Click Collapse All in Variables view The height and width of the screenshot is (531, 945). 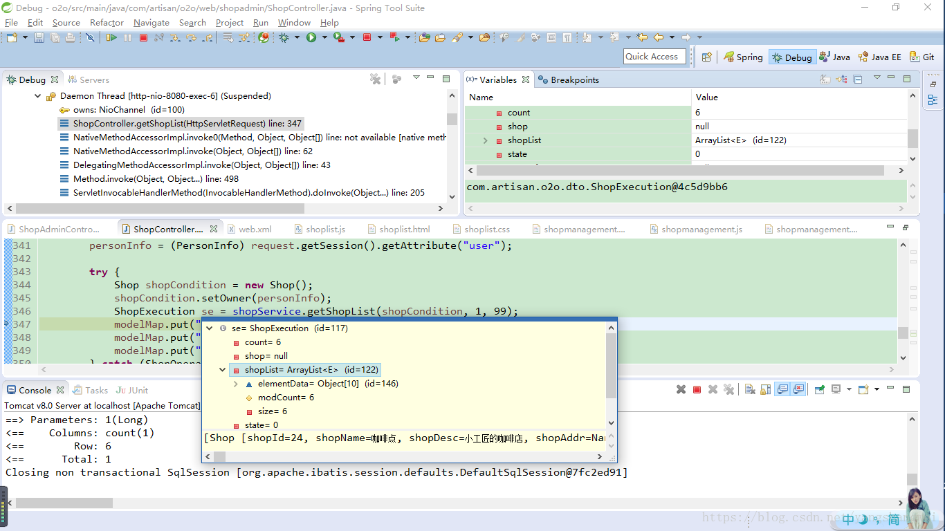[x=858, y=80]
